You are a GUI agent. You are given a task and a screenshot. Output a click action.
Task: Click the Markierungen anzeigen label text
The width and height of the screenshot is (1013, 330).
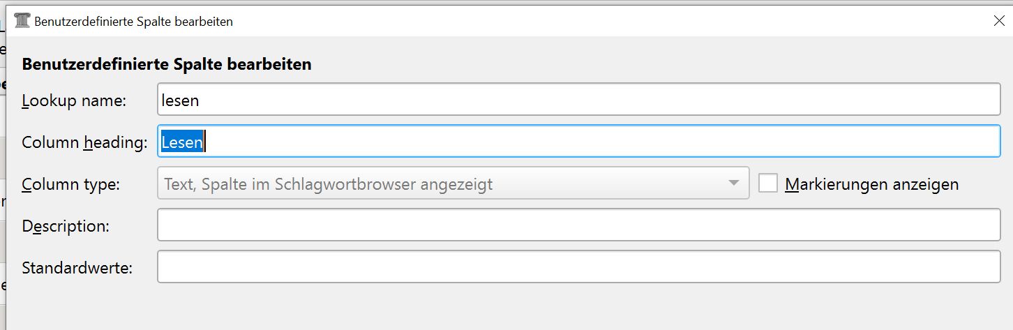coord(871,184)
